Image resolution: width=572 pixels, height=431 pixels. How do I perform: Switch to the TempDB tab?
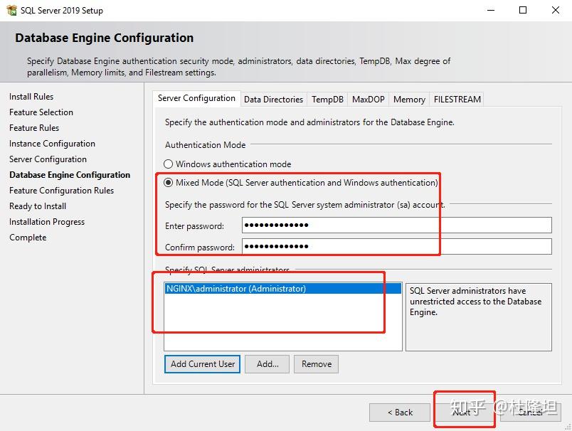(x=327, y=99)
